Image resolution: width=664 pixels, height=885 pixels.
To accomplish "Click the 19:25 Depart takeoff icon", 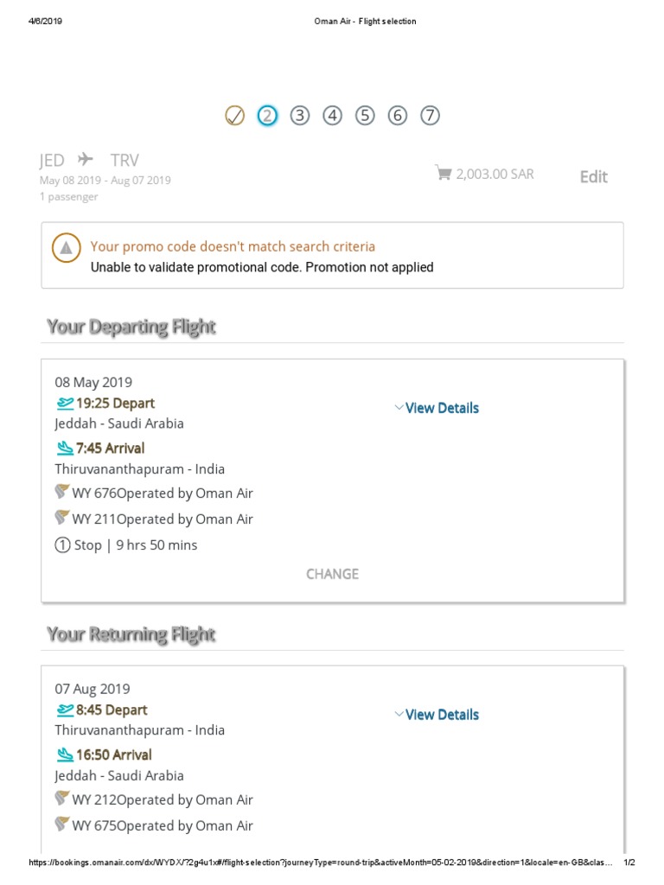I will pyautogui.click(x=65, y=403).
